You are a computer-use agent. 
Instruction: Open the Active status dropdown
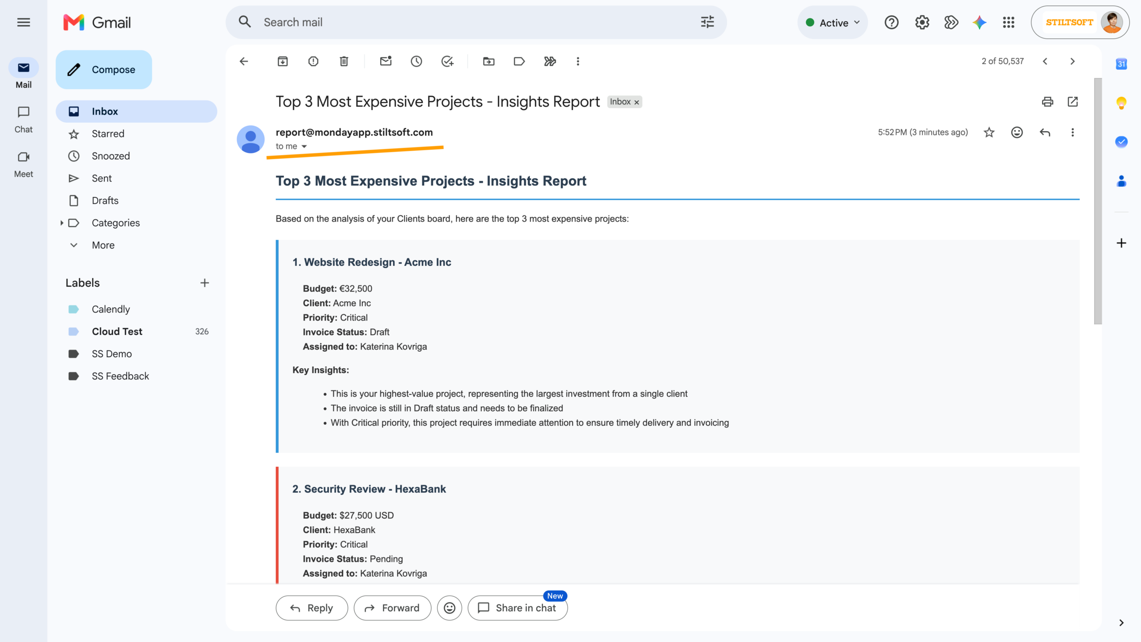coord(833,22)
